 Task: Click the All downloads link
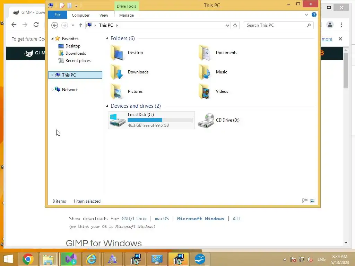(x=237, y=219)
